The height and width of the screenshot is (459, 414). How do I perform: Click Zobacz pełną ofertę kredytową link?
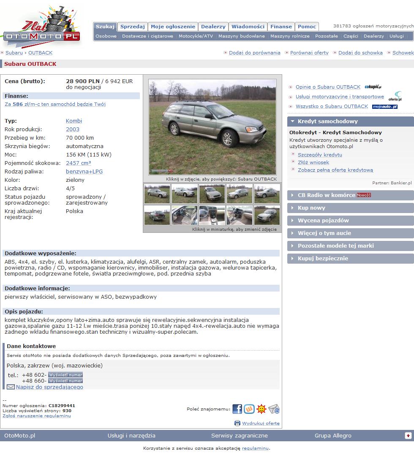(x=335, y=170)
